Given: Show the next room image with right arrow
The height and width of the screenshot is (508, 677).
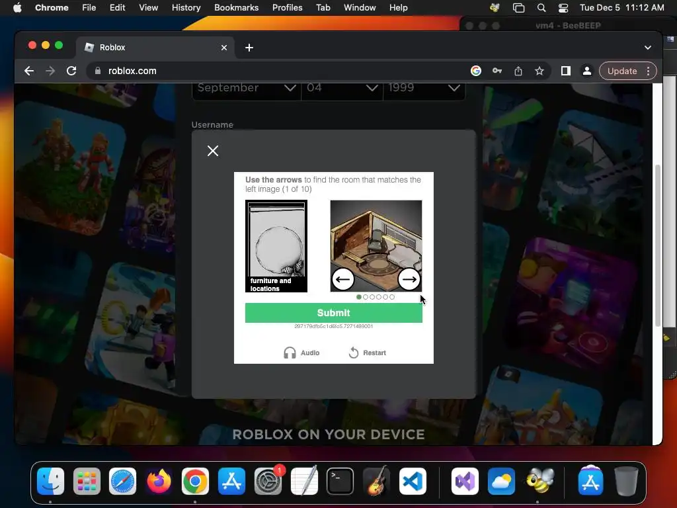Looking at the screenshot, I should (x=409, y=280).
